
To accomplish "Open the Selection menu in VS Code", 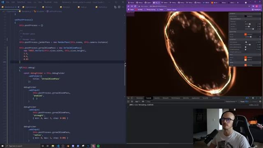I will tap(21, 2).
